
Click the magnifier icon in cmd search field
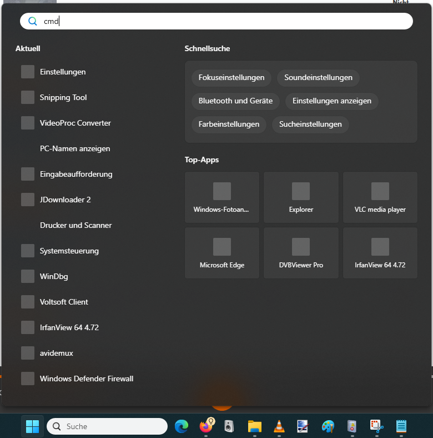point(33,21)
